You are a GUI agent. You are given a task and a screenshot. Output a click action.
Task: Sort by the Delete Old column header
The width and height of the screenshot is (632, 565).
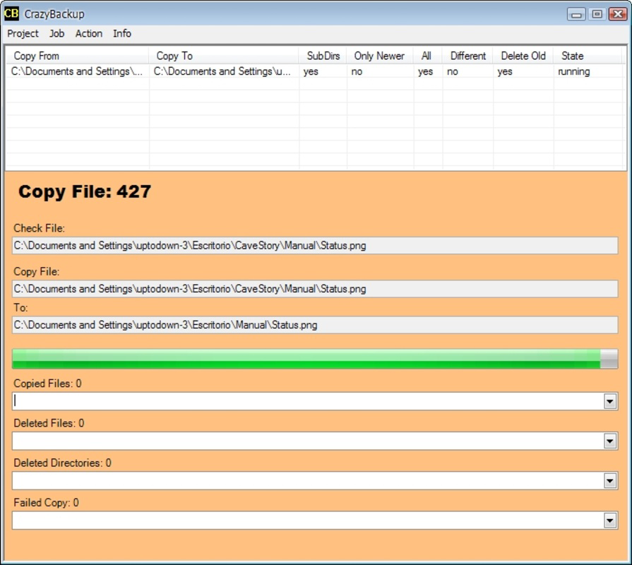coord(523,56)
